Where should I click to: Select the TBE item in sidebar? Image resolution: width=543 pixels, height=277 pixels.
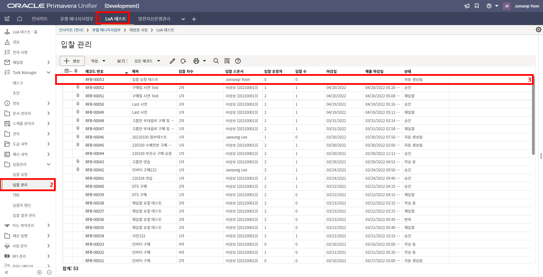point(16,195)
